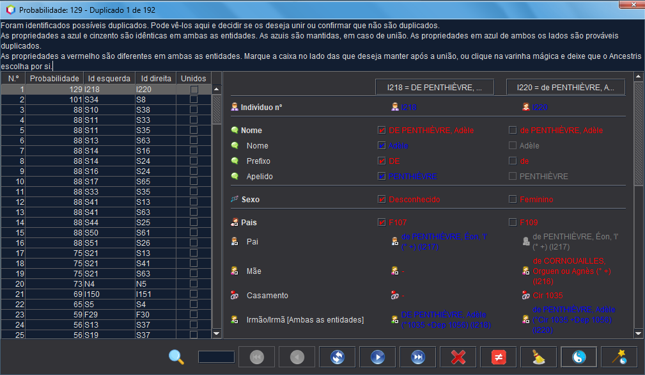Click the empty input field beside search icon
645x375 pixels.
coord(216,357)
